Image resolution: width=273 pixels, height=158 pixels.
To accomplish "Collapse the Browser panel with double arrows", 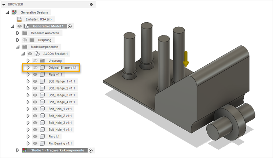I will (x=4, y=4).
